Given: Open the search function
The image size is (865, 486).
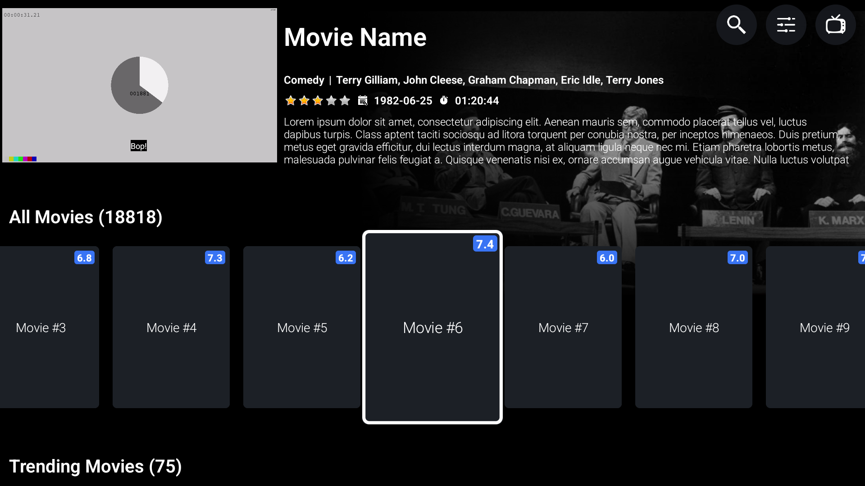Looking at the screenshot, I should click(736, 25).
